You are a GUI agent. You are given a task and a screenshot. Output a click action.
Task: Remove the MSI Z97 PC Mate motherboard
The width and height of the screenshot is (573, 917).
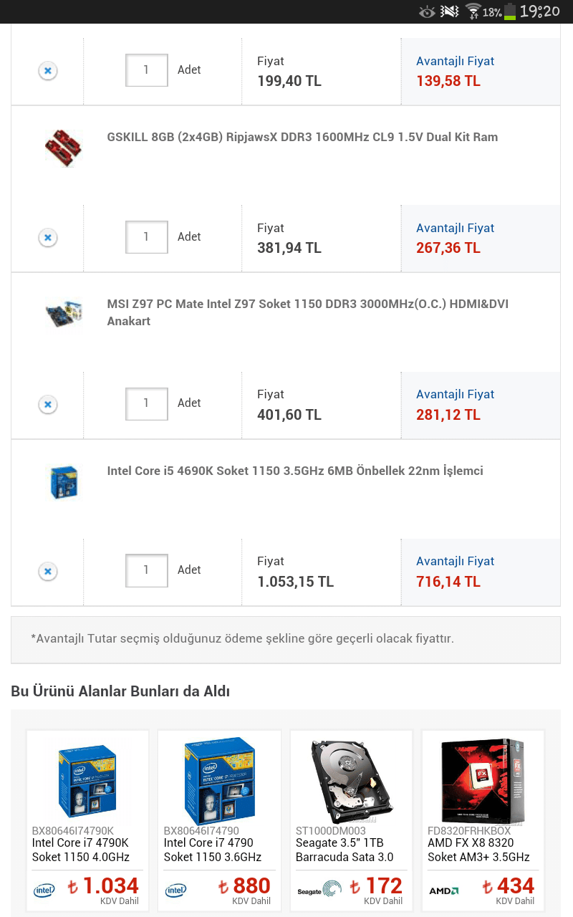tap(47, 404)
